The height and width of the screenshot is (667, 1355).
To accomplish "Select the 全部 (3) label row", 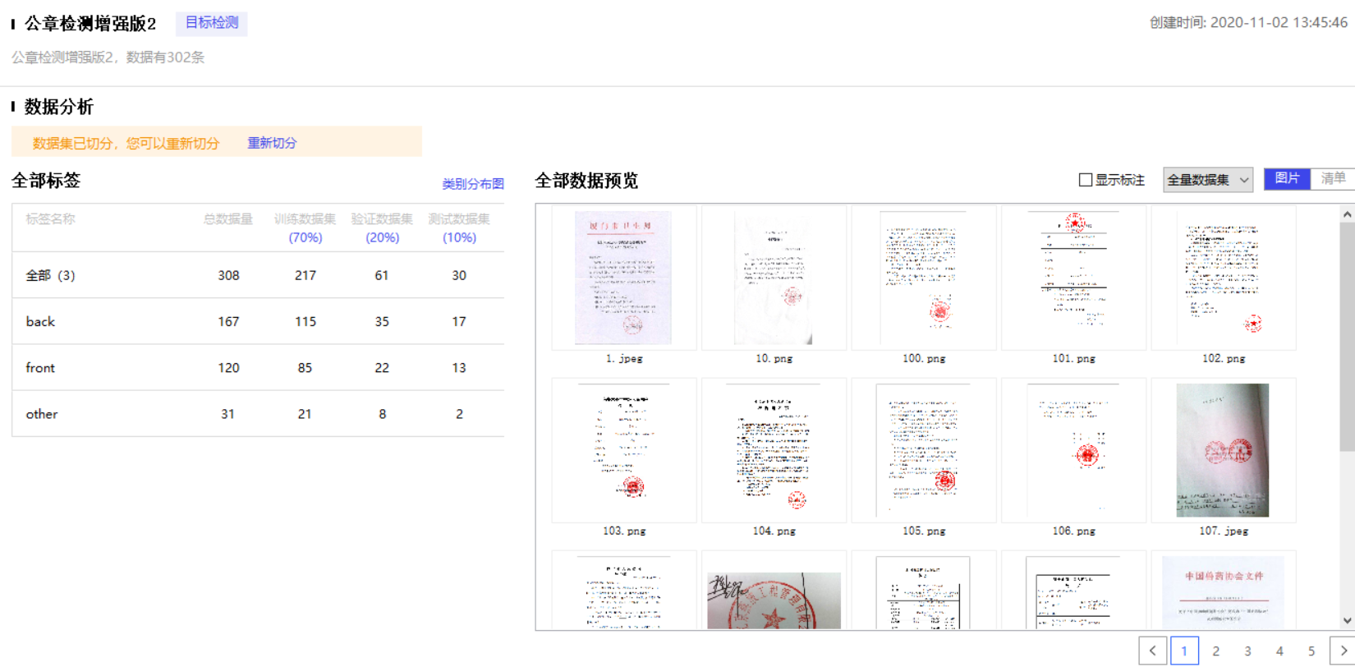I will tap(258, 275).
